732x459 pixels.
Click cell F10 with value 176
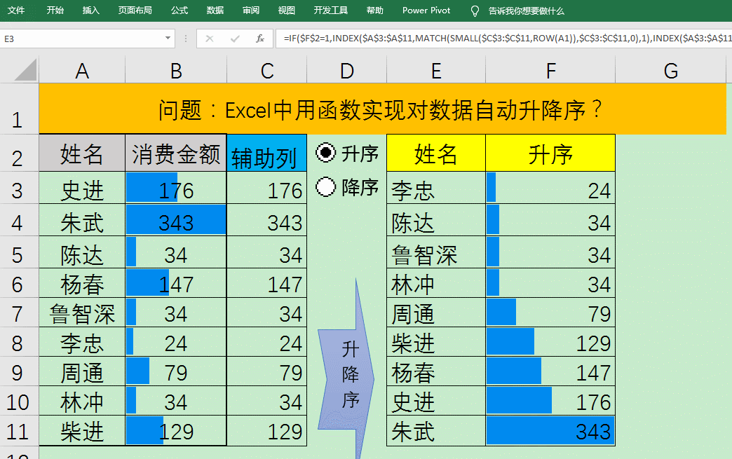551,401
